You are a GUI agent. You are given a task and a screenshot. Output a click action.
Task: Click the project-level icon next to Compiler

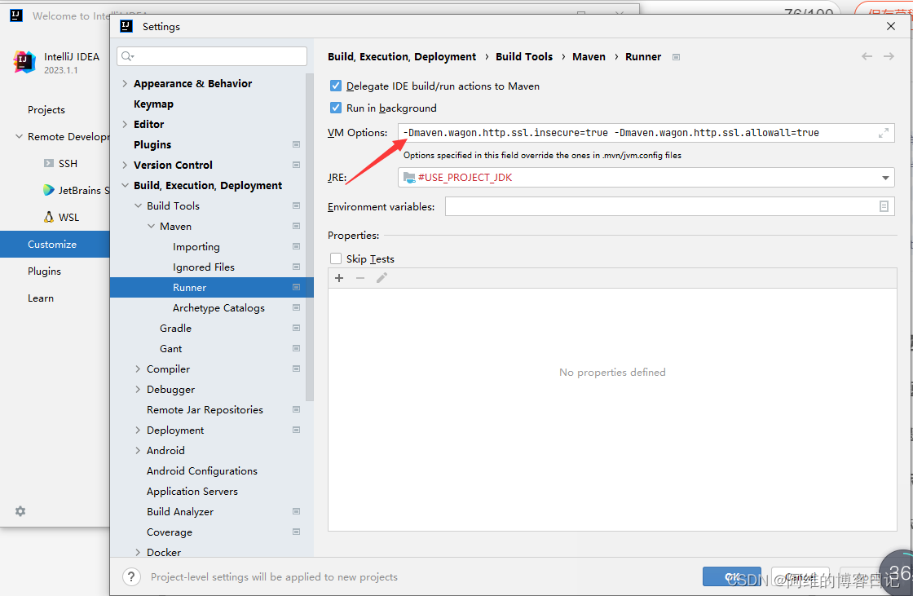pyautogui.click(x=297, y=369)
